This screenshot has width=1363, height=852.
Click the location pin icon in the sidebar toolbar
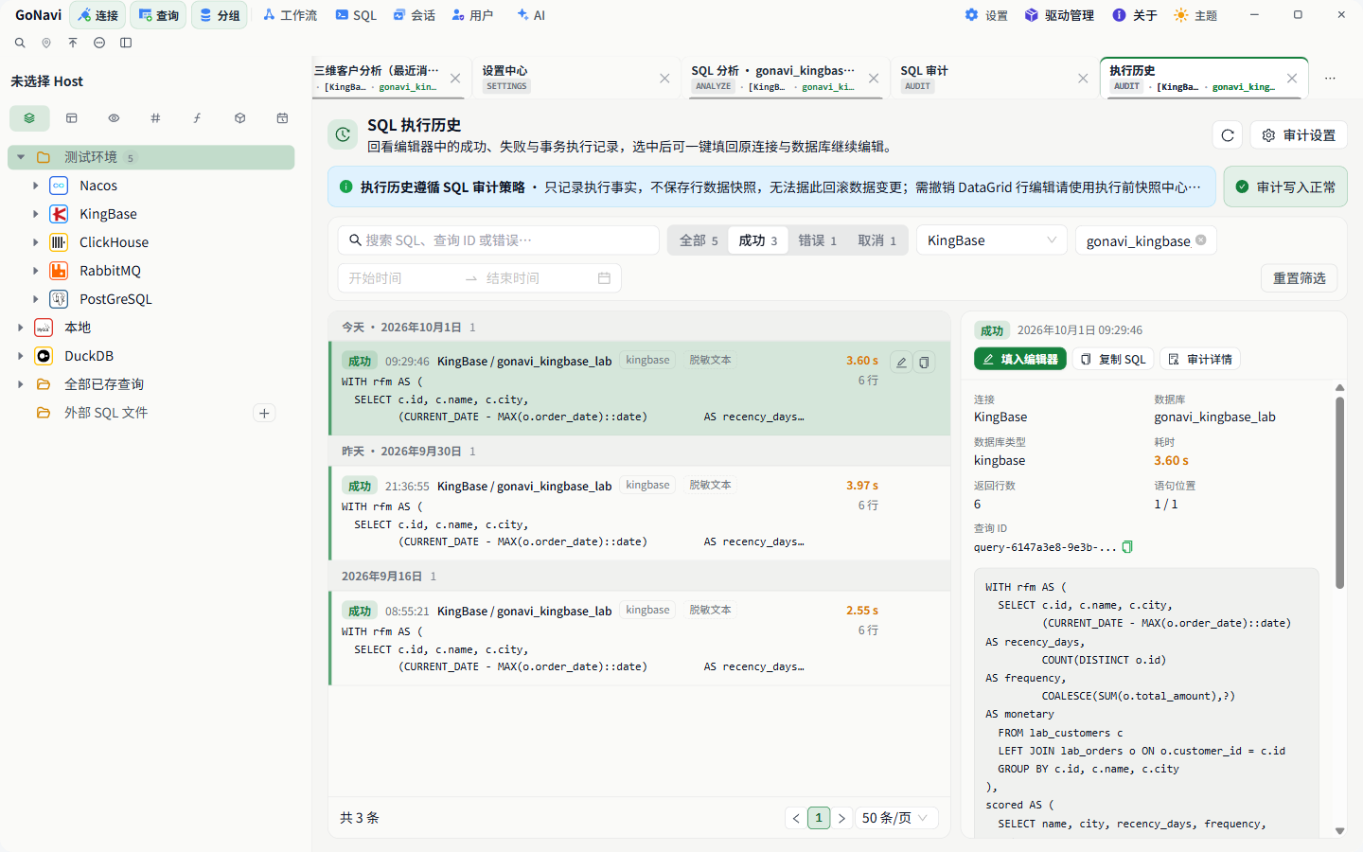(46, 43)
